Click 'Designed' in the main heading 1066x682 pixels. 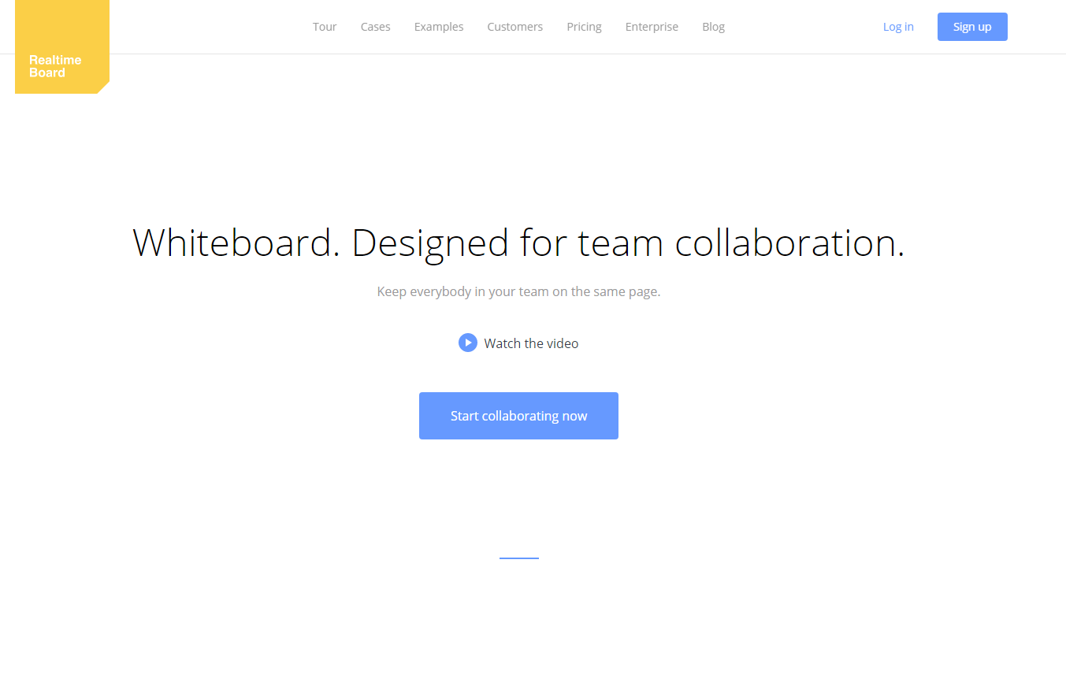[x=430, y=243]
